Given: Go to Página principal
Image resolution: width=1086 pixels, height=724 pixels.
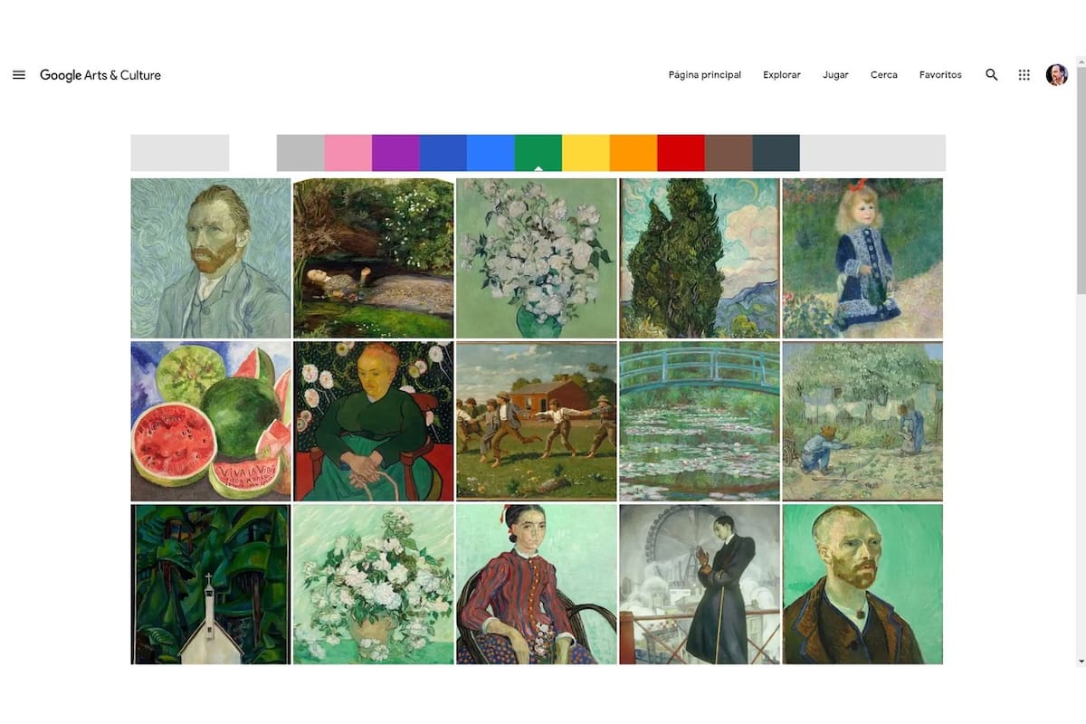Looking at the screenshot, I should coord(705,75).
